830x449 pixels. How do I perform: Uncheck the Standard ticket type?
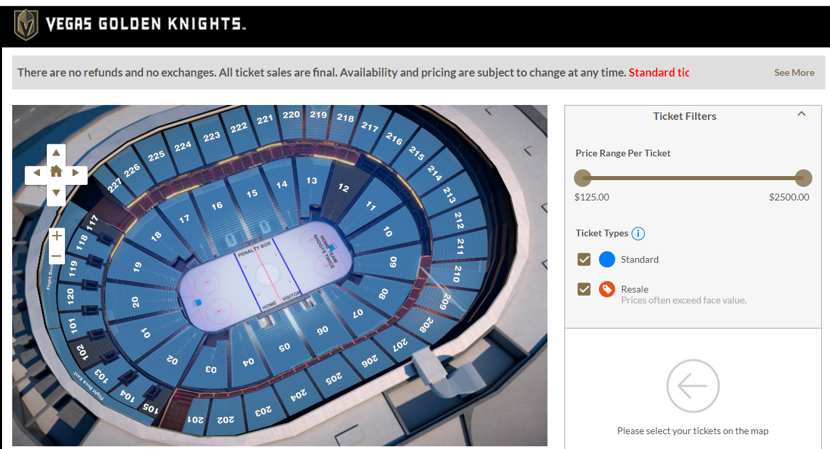tap(584, 259)
